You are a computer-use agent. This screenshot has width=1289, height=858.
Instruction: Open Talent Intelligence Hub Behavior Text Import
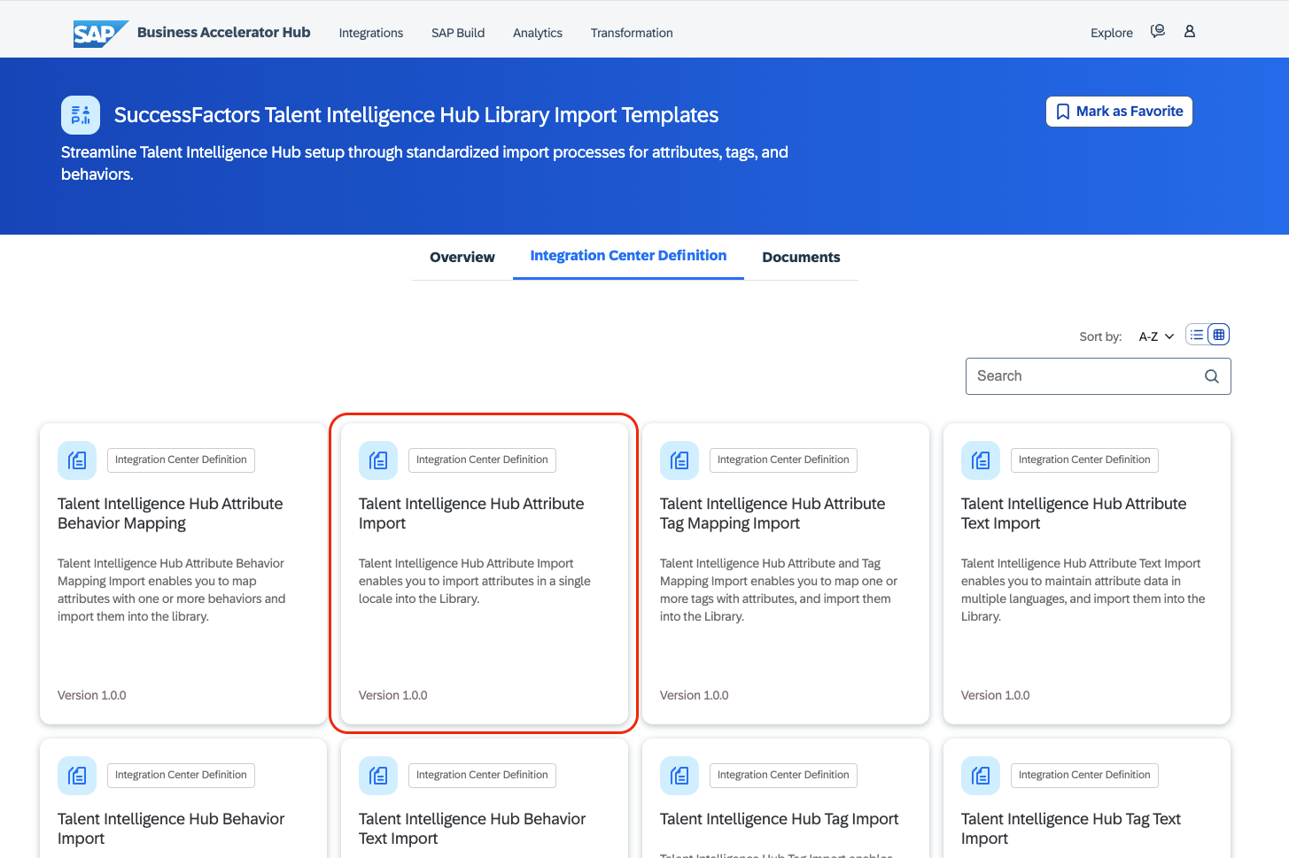pos(472,829)
